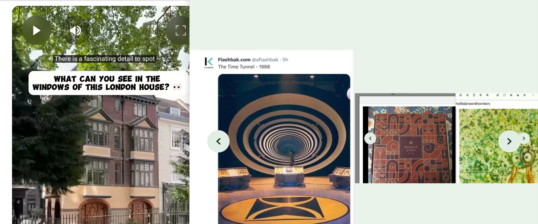Open the Flashbak logo avatar

(x=209, y=63)
